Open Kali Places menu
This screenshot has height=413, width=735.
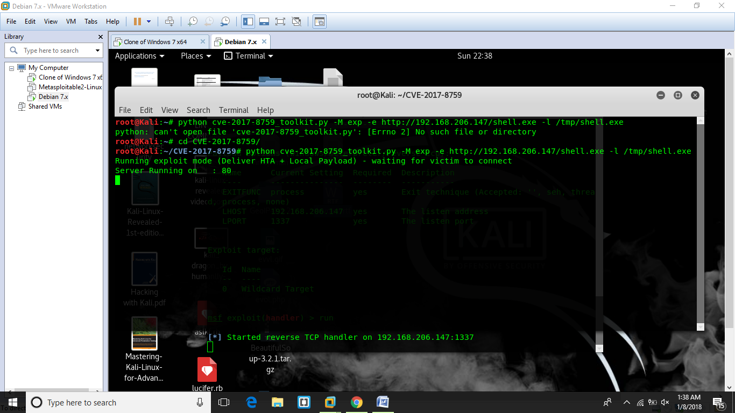pos(196,56)
